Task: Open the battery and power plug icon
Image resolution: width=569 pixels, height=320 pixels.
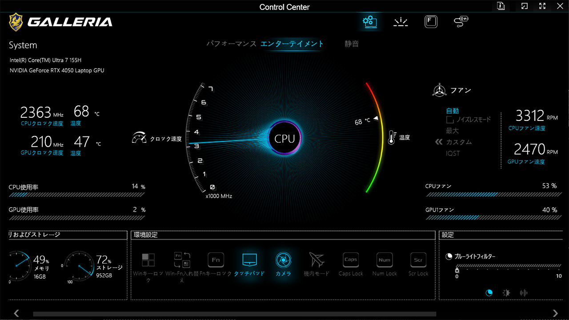Action: coord(461,21)
